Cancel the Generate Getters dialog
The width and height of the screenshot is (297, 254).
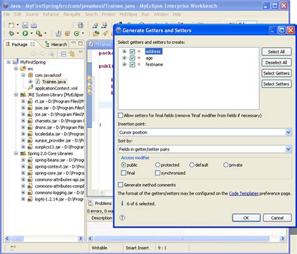click(x=277, y=218)
